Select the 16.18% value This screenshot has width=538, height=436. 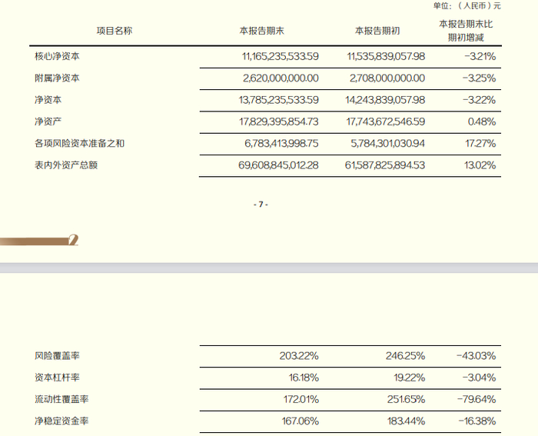(304, 378)
